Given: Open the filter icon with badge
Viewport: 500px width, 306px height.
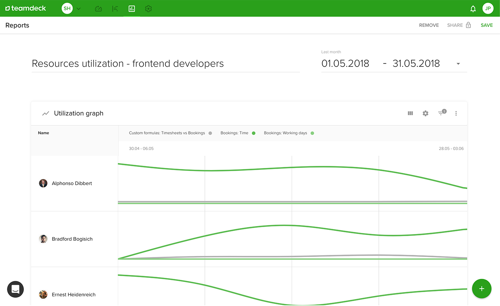Looking at the screenshot, I should coord(442,113).
